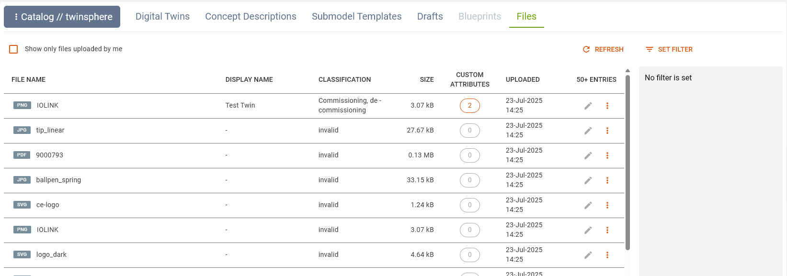Enable Show only files uploaded by me
This screenshot has width=787, height=276.
click(13, 49)
